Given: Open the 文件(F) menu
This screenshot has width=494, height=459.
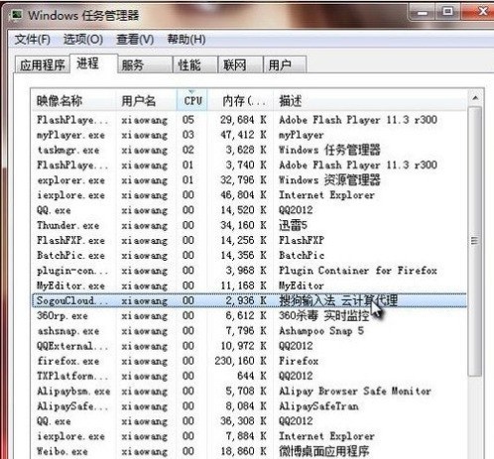Looking at the screenshot, I should tap(33, 40).
